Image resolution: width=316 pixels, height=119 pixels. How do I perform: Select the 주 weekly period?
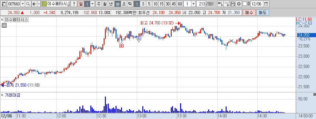coord(98,4)
